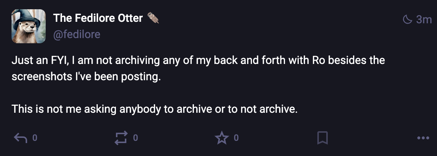Image resolution: width=437 pixels, height=156 pixels.
Task: Click the otter wizard avatar
Action: 29,26
